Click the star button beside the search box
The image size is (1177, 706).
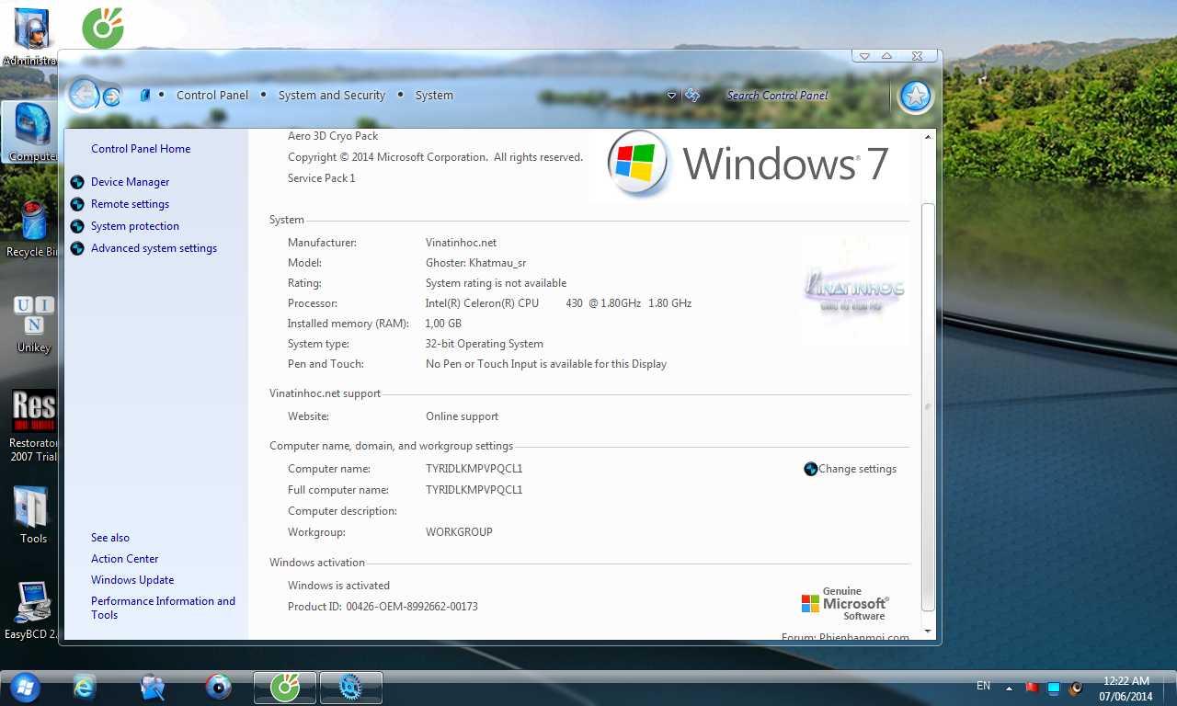915,96
